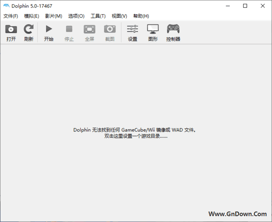This screenshot has height=222, width=272.
Task: Click the 截图 (Screenshot) camera icon
Action: tap(110, 29)
